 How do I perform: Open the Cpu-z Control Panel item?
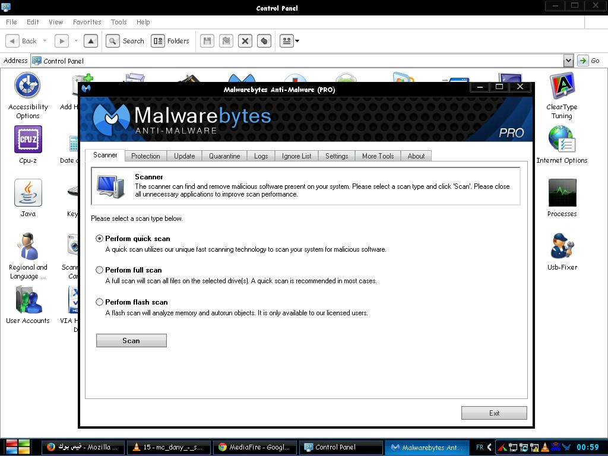tap(28, 144)
